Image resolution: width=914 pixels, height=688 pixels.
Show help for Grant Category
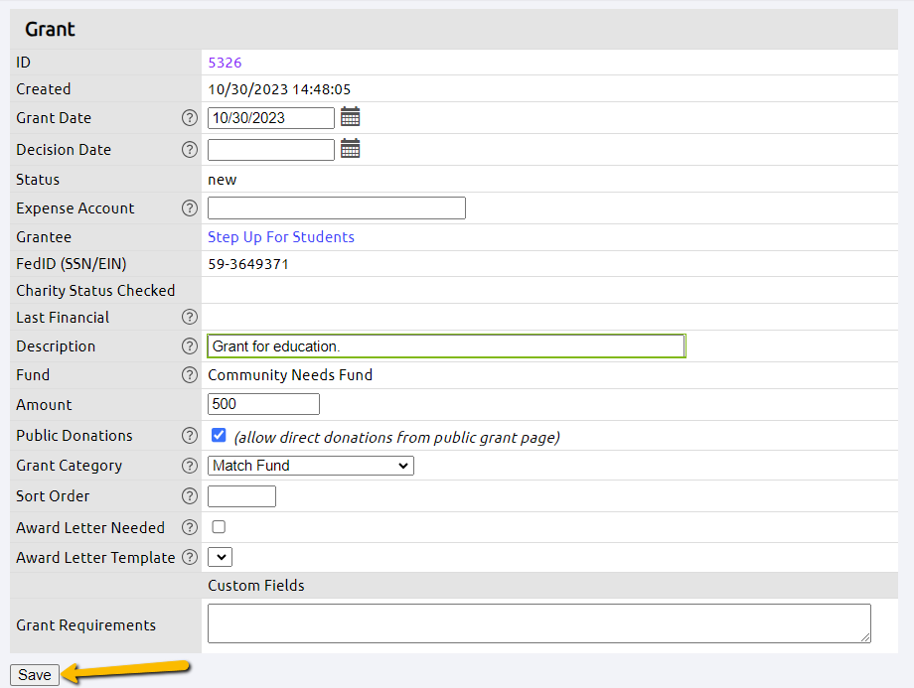pos(190,466)
